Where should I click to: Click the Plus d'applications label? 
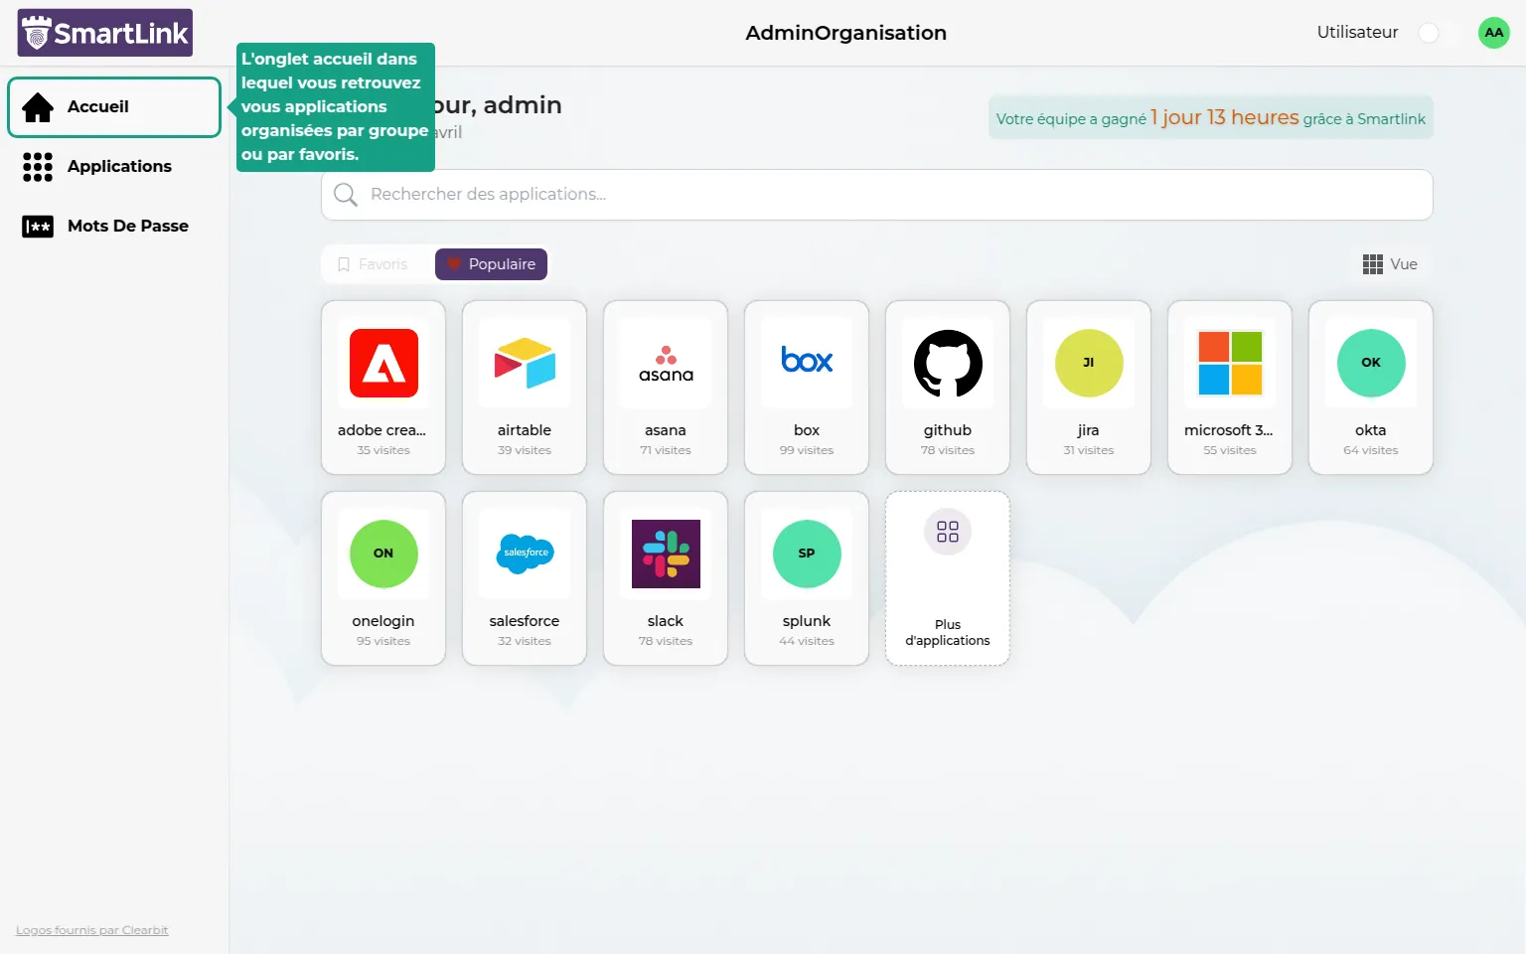[948, 633]
